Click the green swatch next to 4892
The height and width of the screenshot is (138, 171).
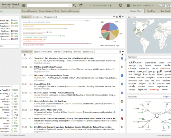[12, 33]
